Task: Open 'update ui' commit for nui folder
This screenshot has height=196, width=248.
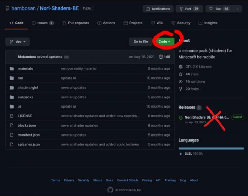Action: click(68, 78)
